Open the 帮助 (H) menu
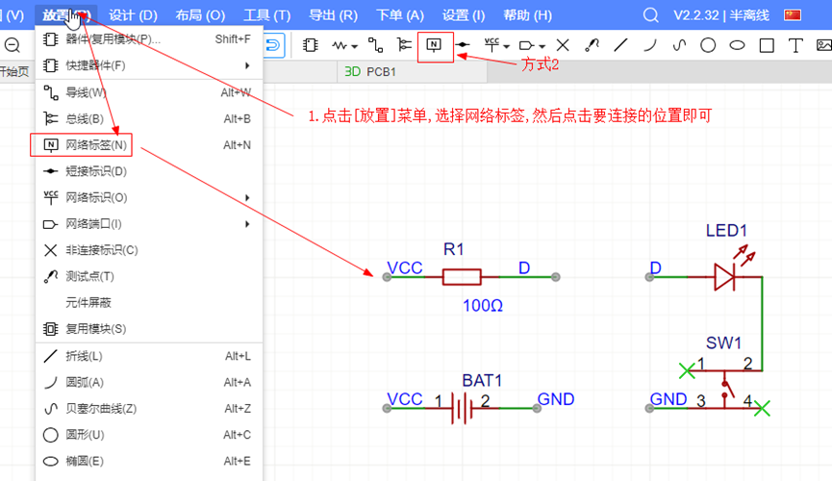Screen dimensions: 832x481 click(527, 15)
